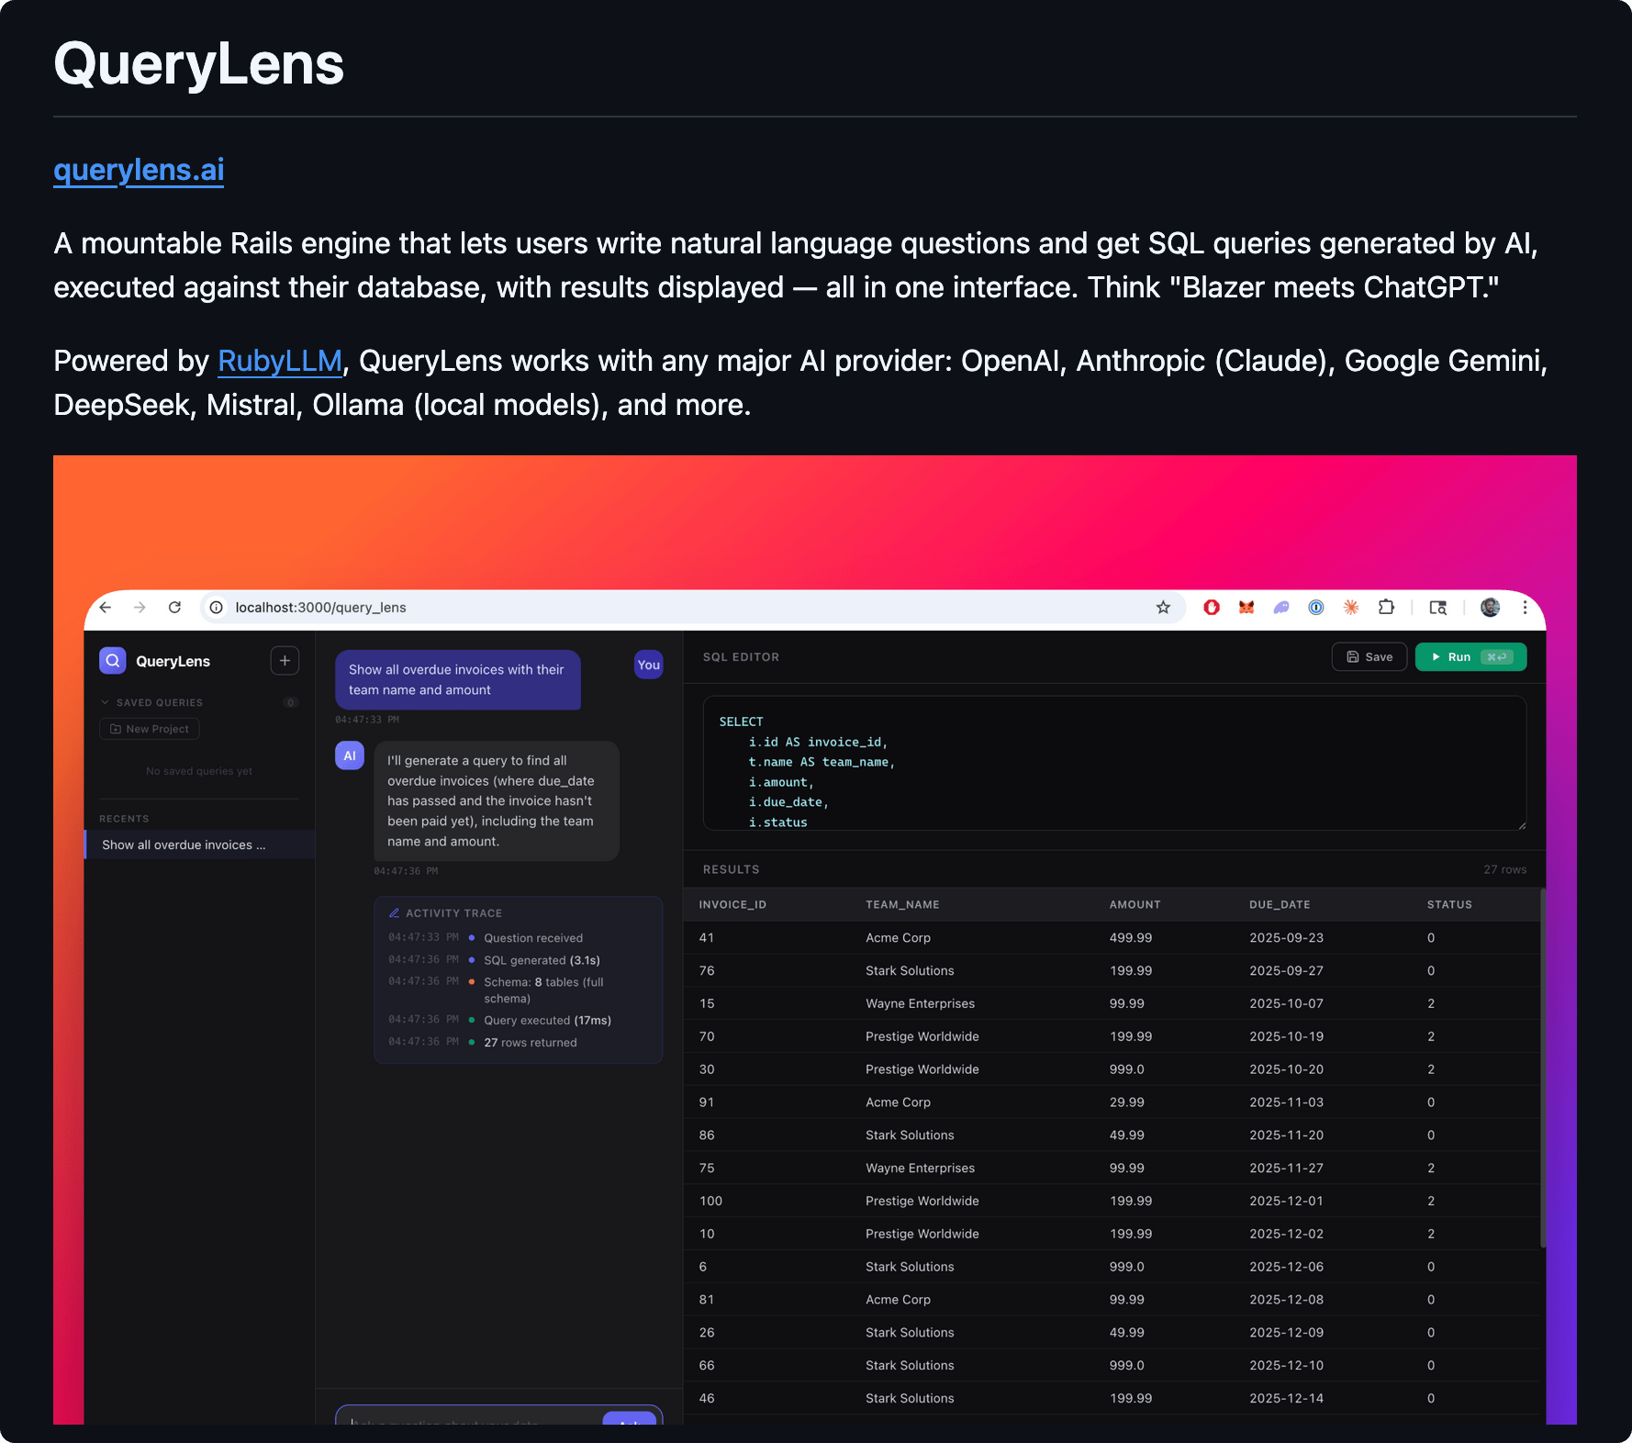This screenshot has height=1443, width=1632.
Task: Click the New Project button
Action: pos(150,729)
